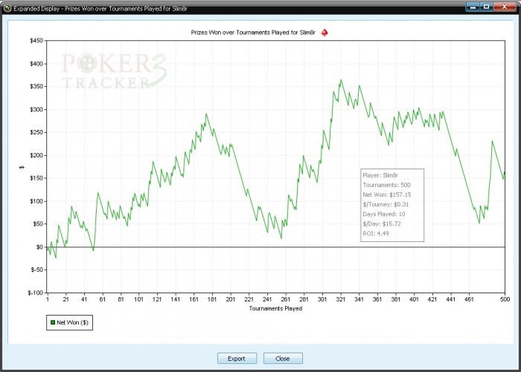Click the $0 baseline label on y-axis
Viewport: 521px width, 372px height.
(x=39, y=247)
